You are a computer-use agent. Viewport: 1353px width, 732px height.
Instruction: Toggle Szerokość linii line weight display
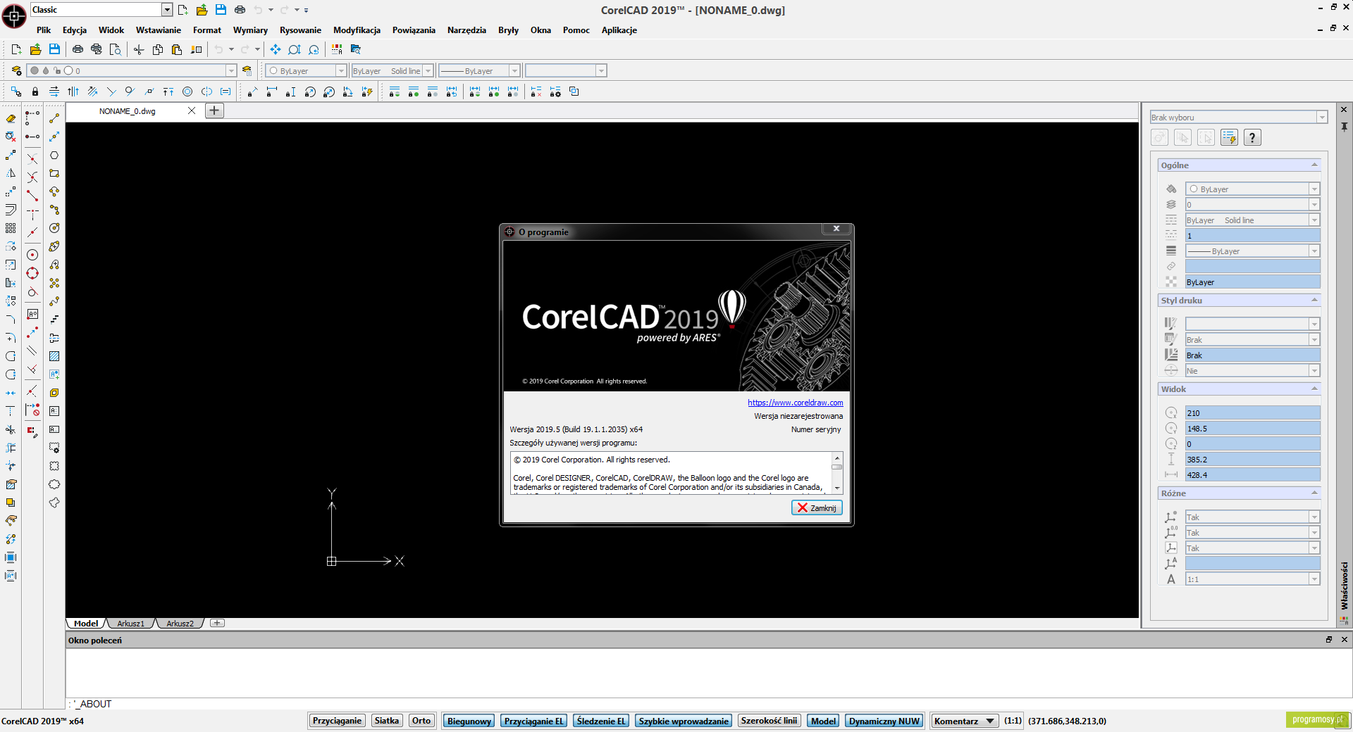tap(769, 721)
